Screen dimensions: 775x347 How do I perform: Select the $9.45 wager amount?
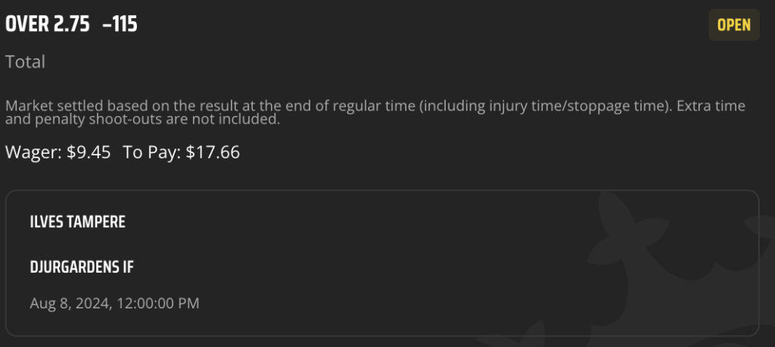[89, 152]
